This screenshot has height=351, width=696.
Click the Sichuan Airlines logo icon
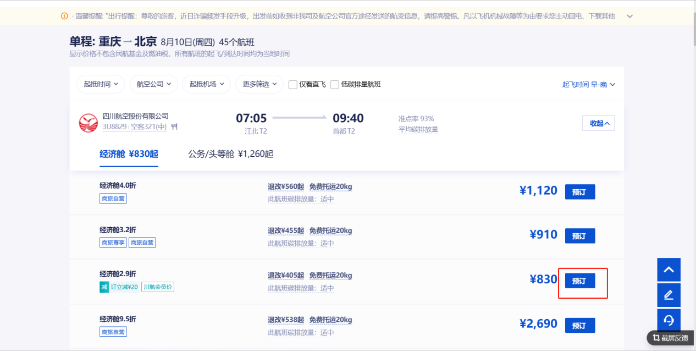click(x=88, y=123)
